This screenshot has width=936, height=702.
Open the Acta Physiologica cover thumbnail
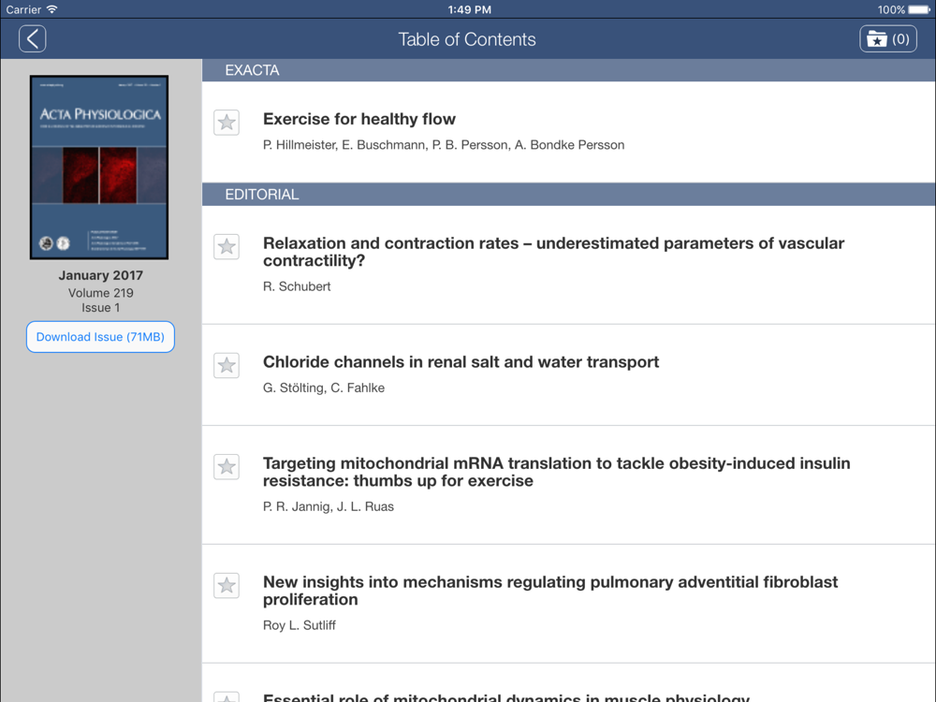(x=99, y=168)
